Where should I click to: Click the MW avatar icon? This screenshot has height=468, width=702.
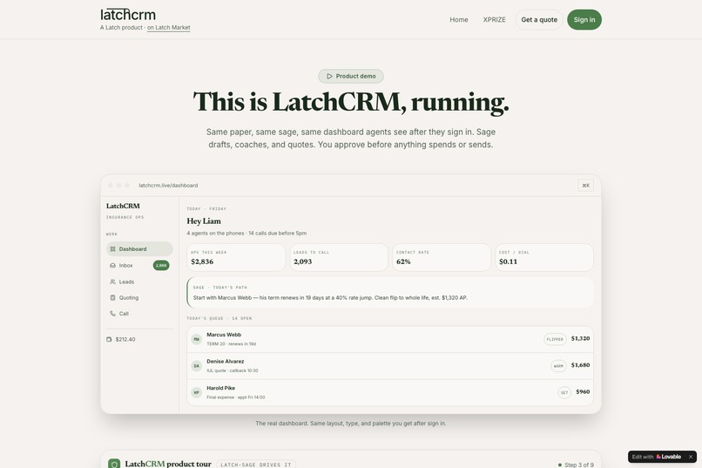[x=197, y=340]
